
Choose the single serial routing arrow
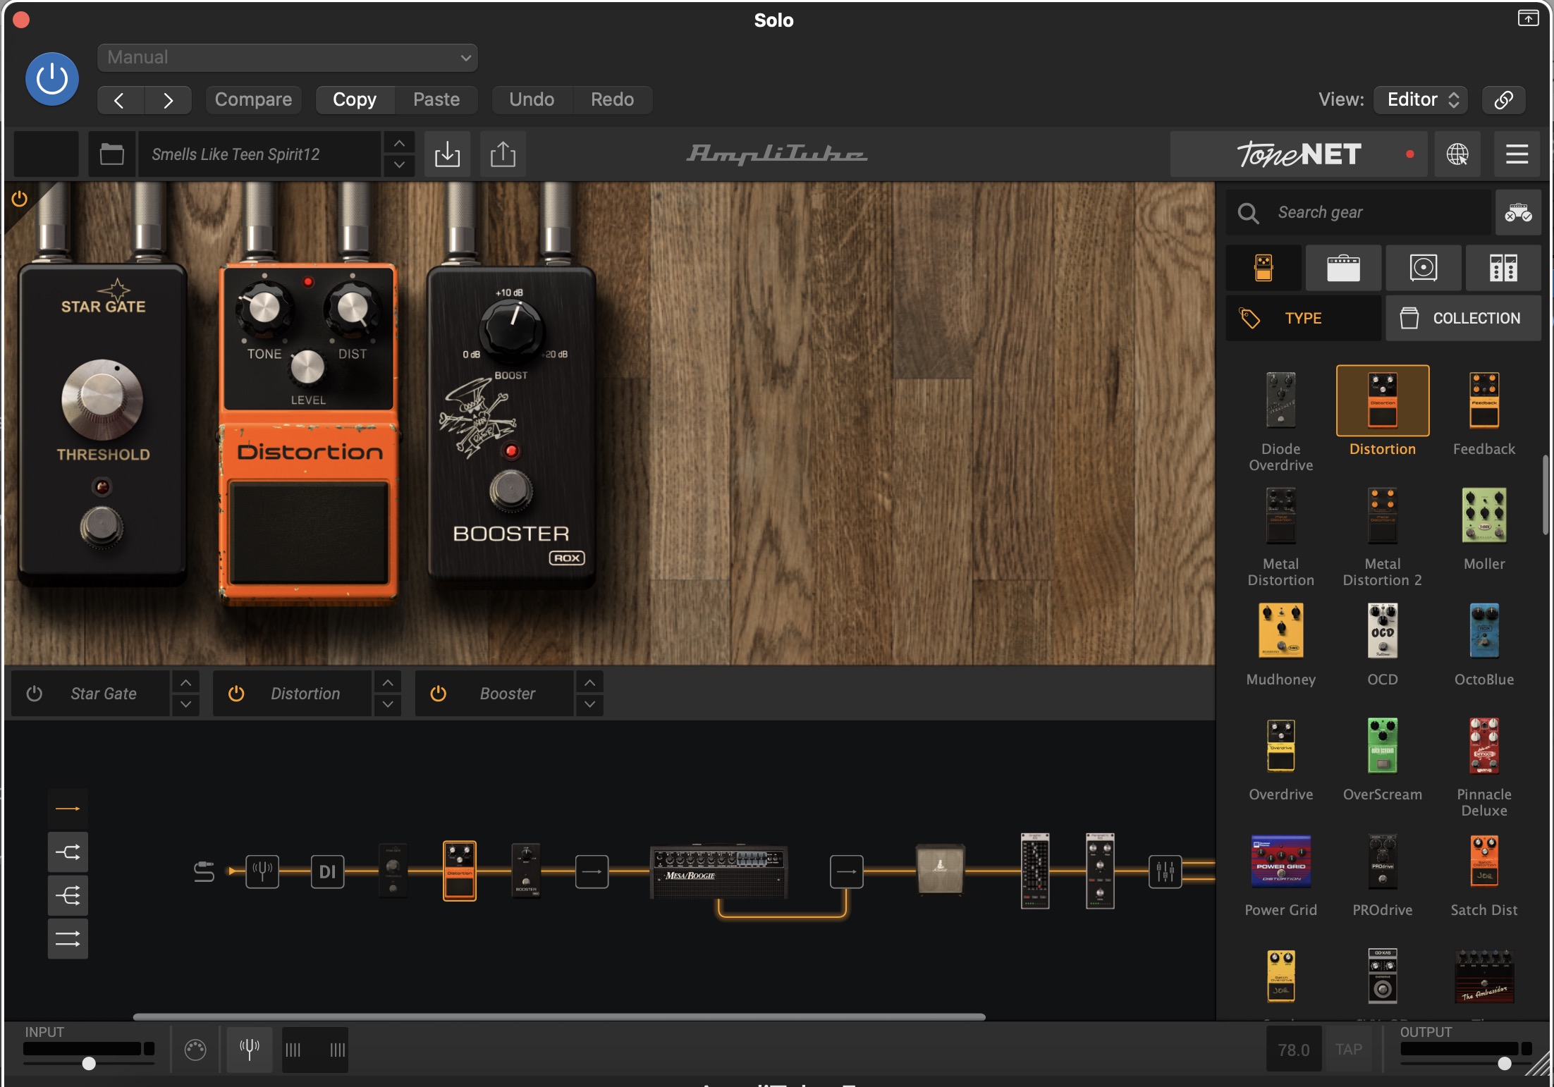(x=68, y=809)
